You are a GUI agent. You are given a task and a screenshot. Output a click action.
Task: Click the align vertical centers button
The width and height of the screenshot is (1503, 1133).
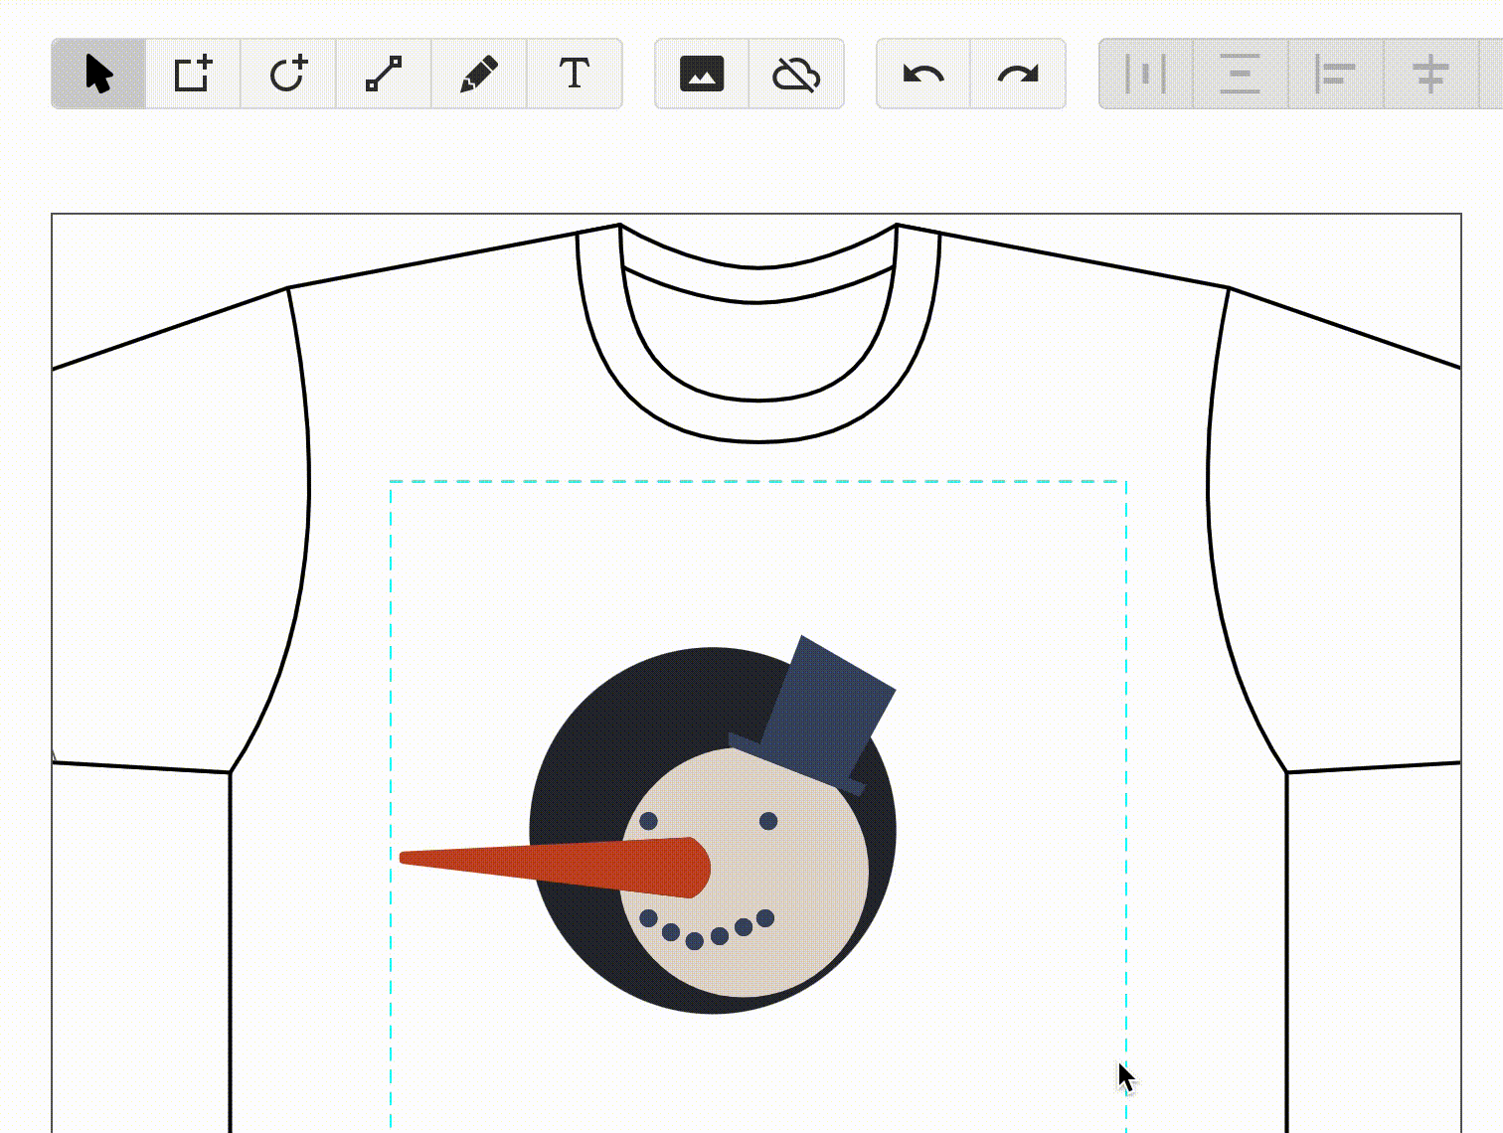[x=1430, y=75]
